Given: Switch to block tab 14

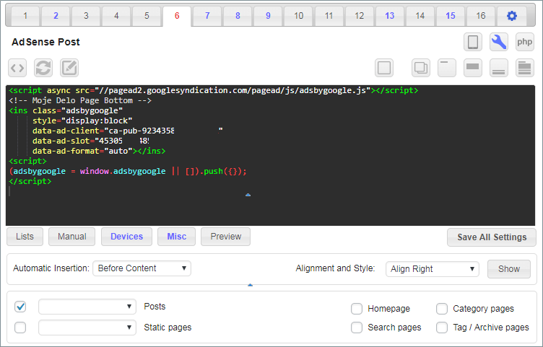Looking at the screenshot, I should (420, 16).
